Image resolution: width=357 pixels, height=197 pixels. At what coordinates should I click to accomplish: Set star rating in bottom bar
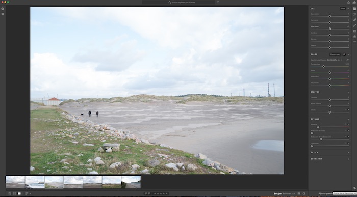tap(161, 193)
